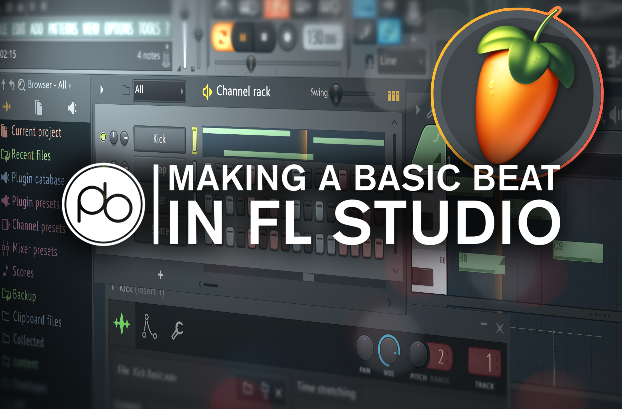
Task: Click the browser search magnifier icon
Action: point(21,85)
